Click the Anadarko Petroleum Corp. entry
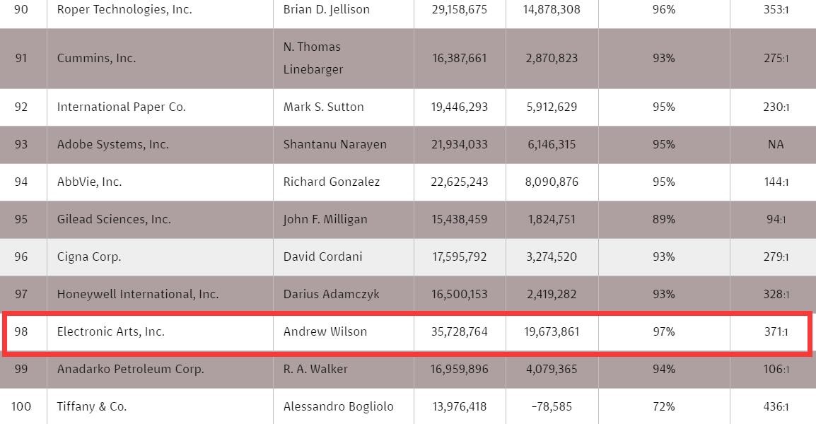Image resolution: width=816 pixels, height=424 pixels. pyautogui.click(x=130, y=369)
